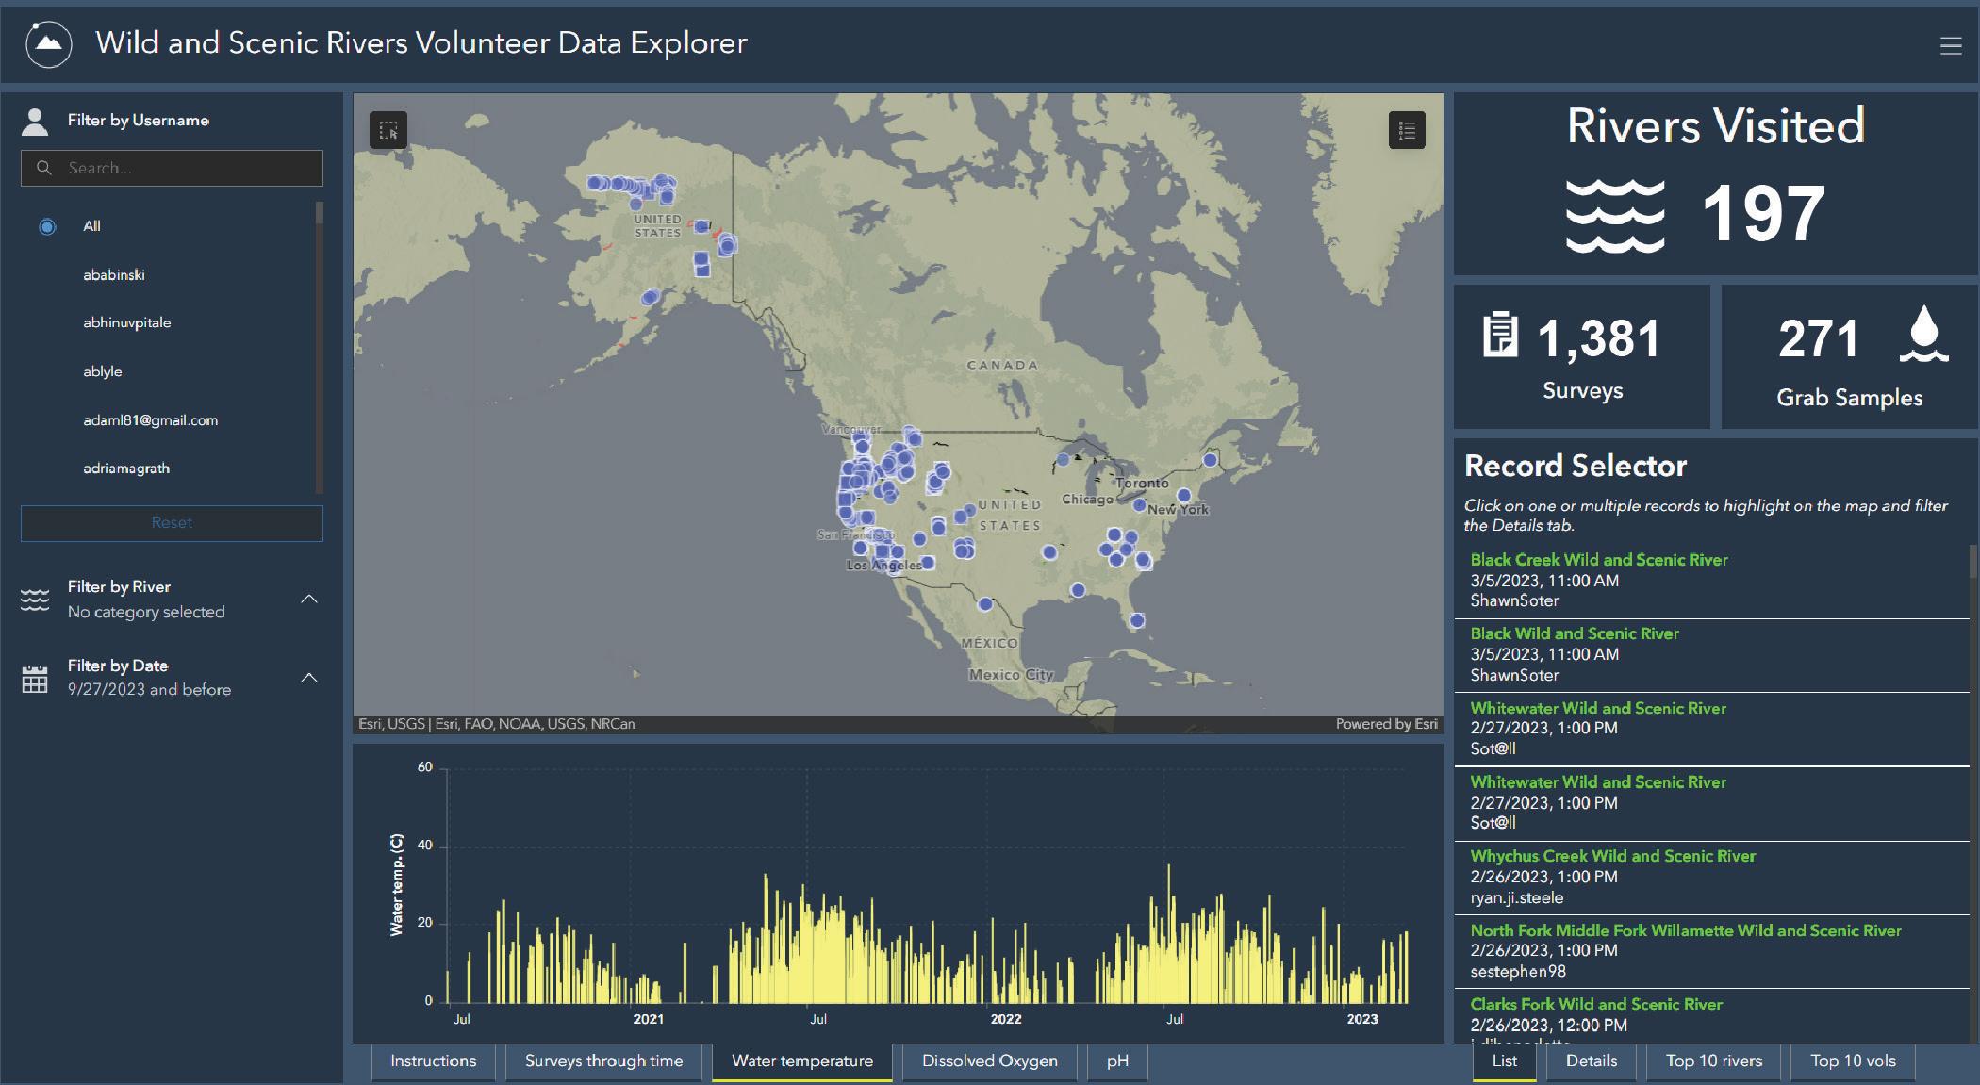This screenshot has height=1085, width=1980.
Task: Expand the Filter by River chevron
Action: [x=309, y=600]
